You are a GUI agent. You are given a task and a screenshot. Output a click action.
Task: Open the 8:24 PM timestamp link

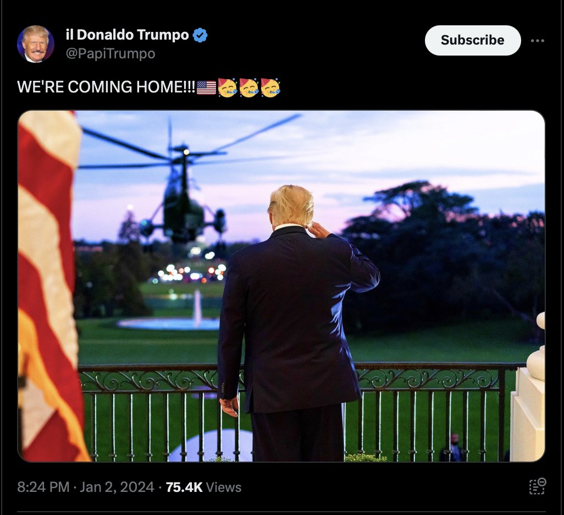pos(43,487)
